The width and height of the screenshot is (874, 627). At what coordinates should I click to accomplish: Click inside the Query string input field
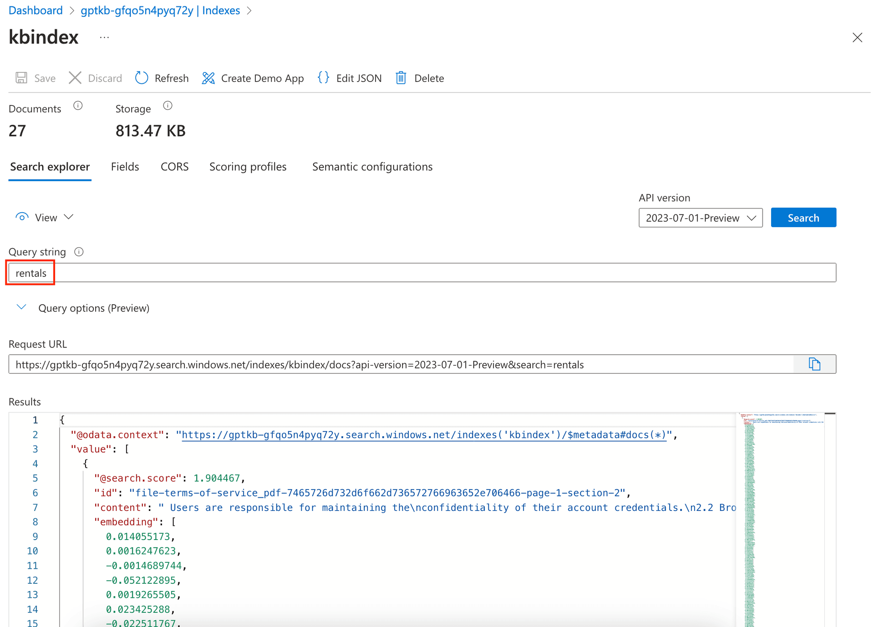[x=422, y=273]
